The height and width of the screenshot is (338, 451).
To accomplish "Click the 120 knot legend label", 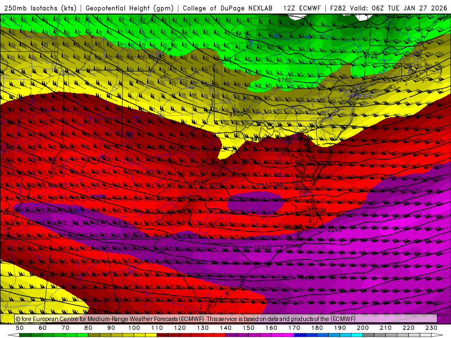I will 180,328.
